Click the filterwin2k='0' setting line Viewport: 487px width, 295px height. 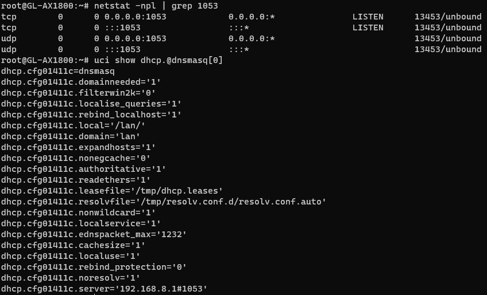(x=78, y=93)
